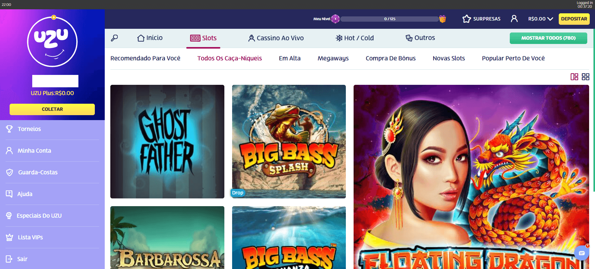595x269 pixels.
Task: Click the Slots machine icon
Action: click(195, 38)
